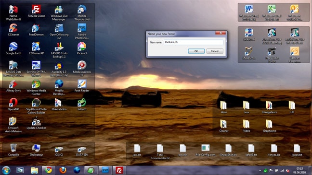
Task: Select the Picasa 3 desktop icon
Action: pyautogui.click(x=82, y=48)
